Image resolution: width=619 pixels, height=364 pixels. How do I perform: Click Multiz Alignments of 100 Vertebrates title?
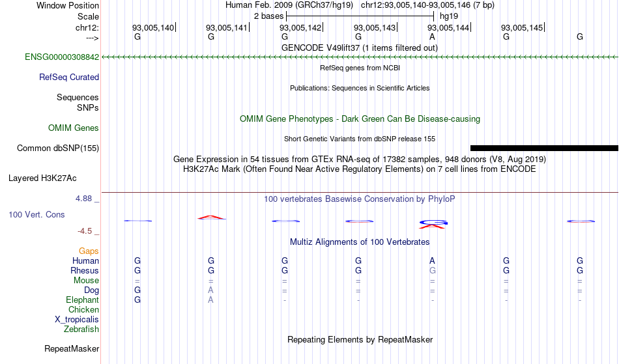coord(360,242)
